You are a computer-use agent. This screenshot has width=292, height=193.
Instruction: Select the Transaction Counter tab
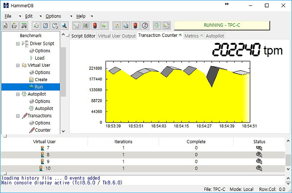click(x=160, y=35)
